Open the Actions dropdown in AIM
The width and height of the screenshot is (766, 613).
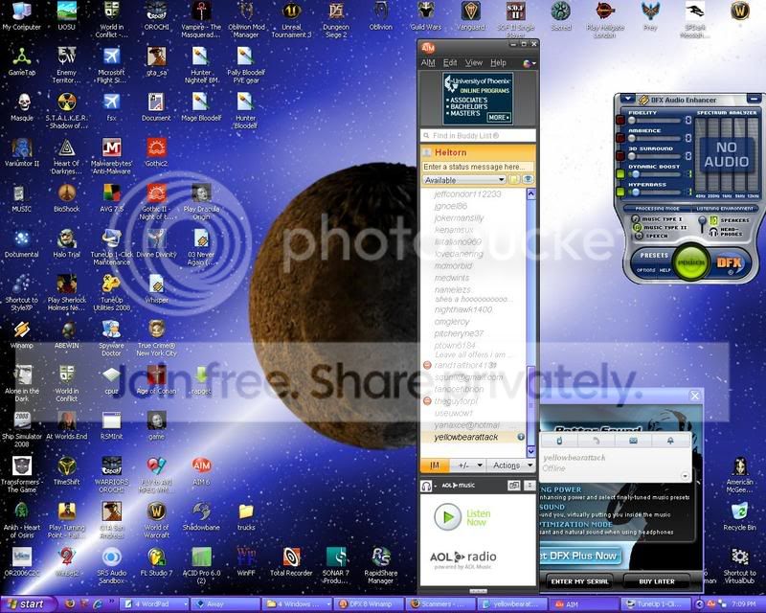point(511,465)
